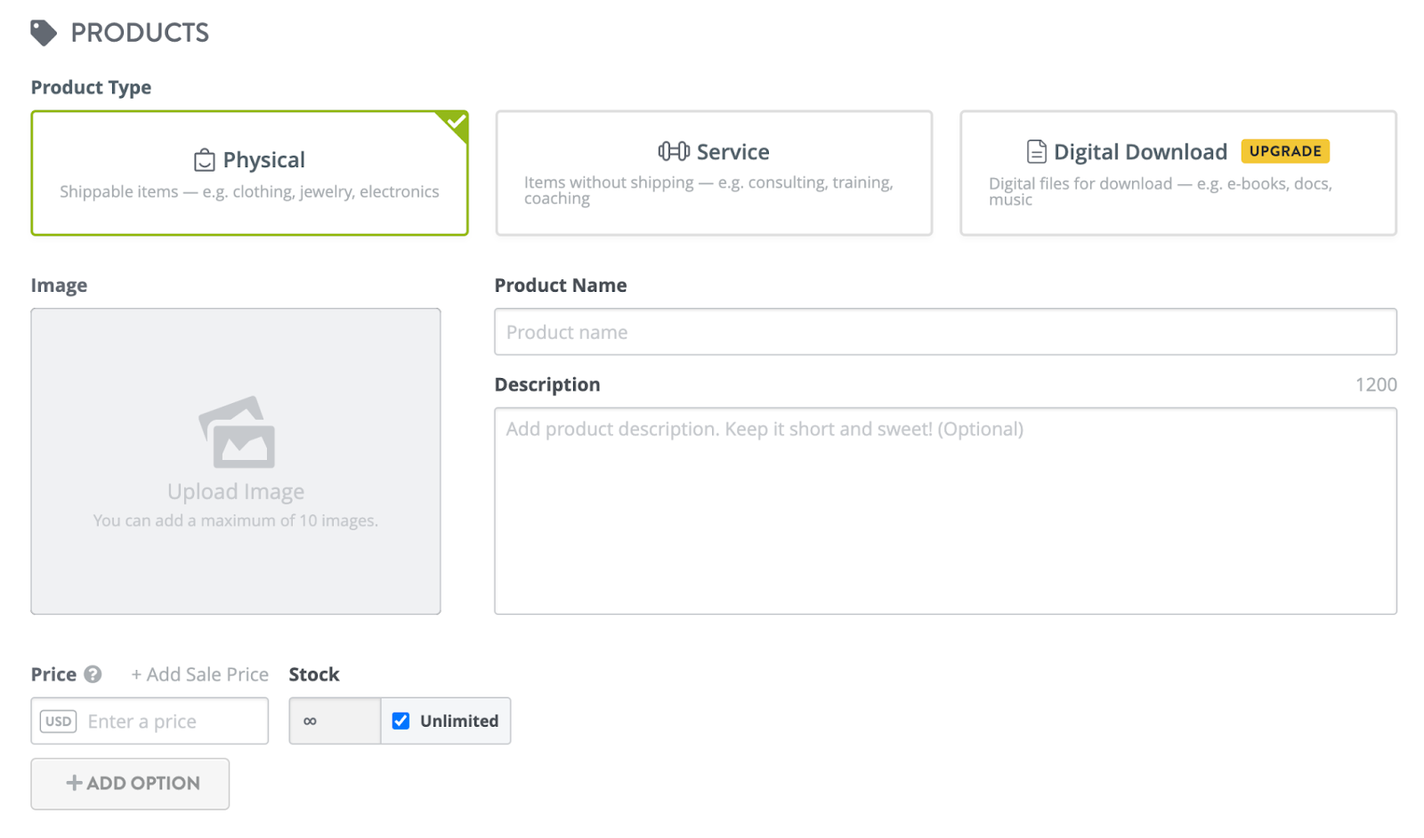Image resolution: width=1424 pixels, height=838 pixels.
Task: Click the Upload Image text
Action: tap(236, 492)
